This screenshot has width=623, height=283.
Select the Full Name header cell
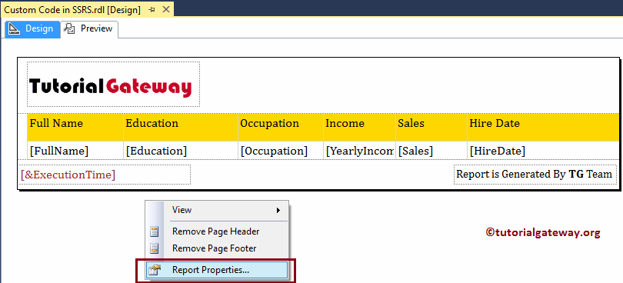pyautogui.click(x=75, y=127)
